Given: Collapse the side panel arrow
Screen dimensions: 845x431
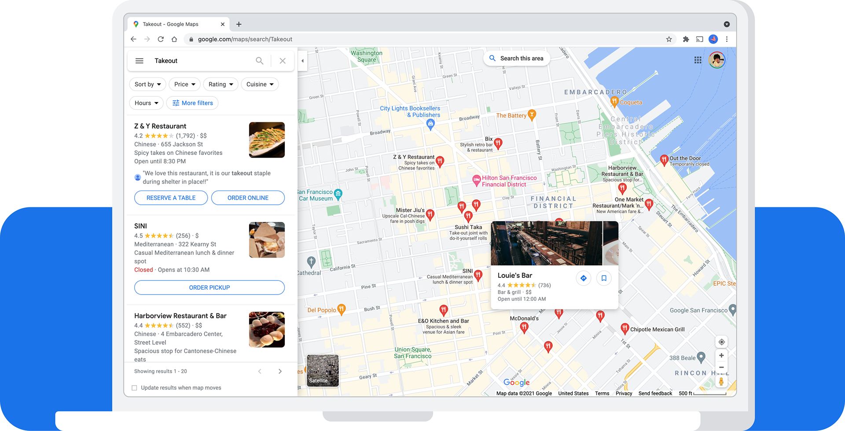Looking at the screenshot, I should [x=302, y=61].
